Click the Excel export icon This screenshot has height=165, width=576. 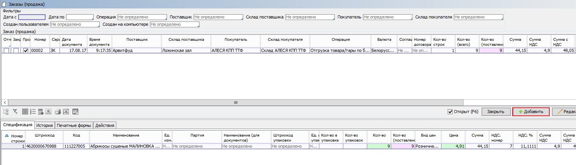[x=66, y=112]
